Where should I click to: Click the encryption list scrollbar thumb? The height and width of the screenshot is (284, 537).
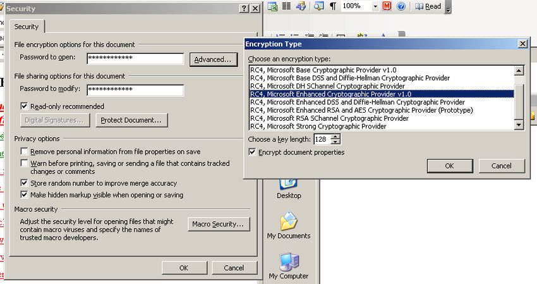tap(519, 101)
